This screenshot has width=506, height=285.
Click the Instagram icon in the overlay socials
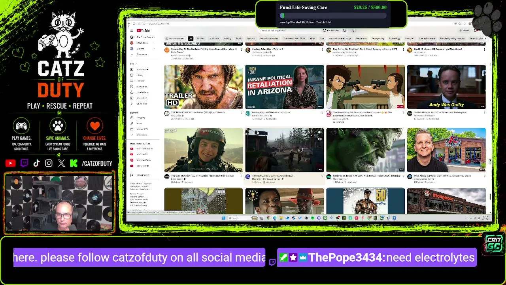pos(49,163)
